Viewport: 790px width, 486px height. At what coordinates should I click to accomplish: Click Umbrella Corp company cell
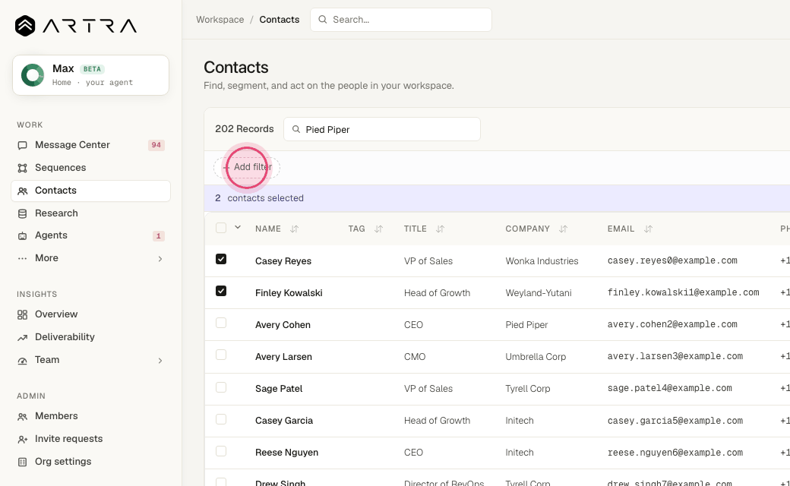[536, 357]
